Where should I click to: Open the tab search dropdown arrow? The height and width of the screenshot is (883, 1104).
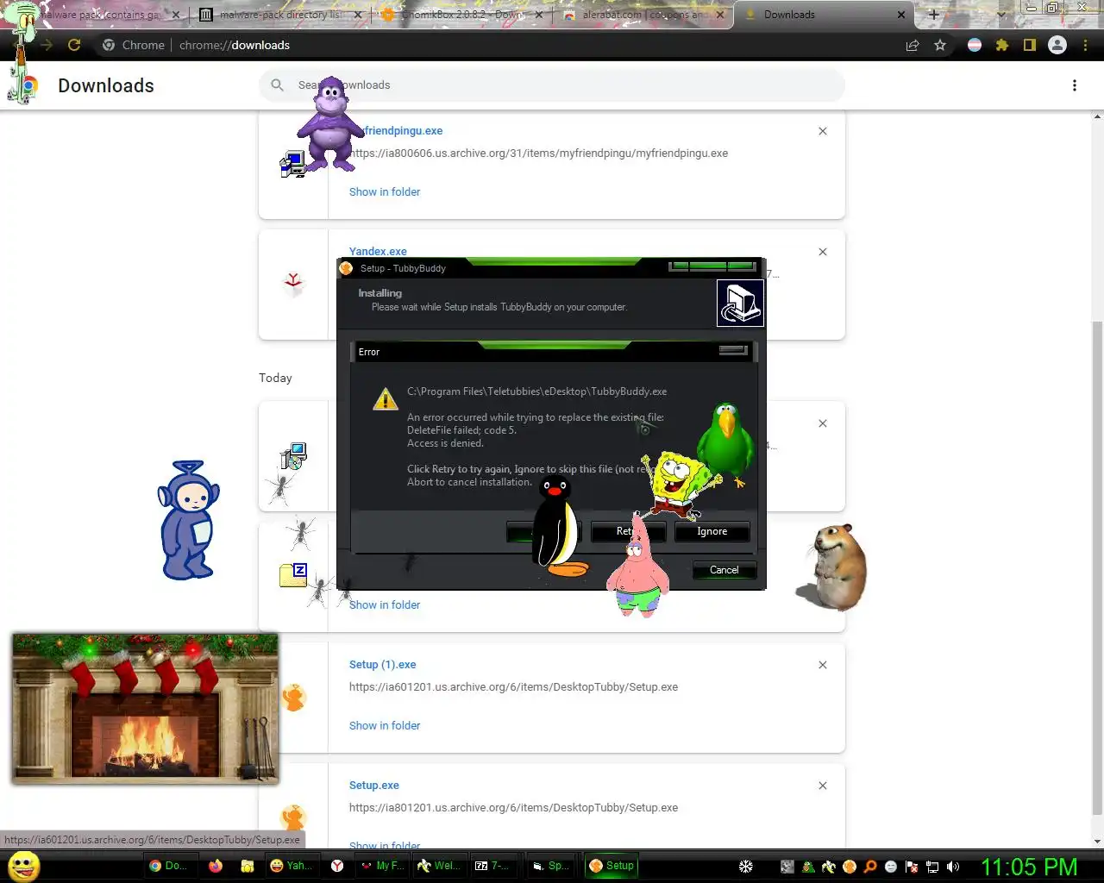(1000, 15)
